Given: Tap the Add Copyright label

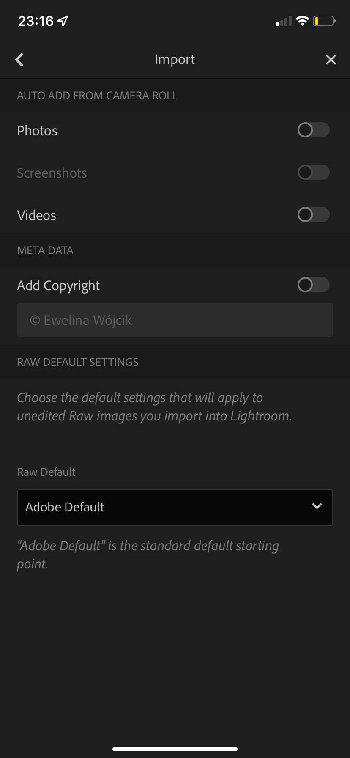Looking at the screenshot, I should point(59,286).
